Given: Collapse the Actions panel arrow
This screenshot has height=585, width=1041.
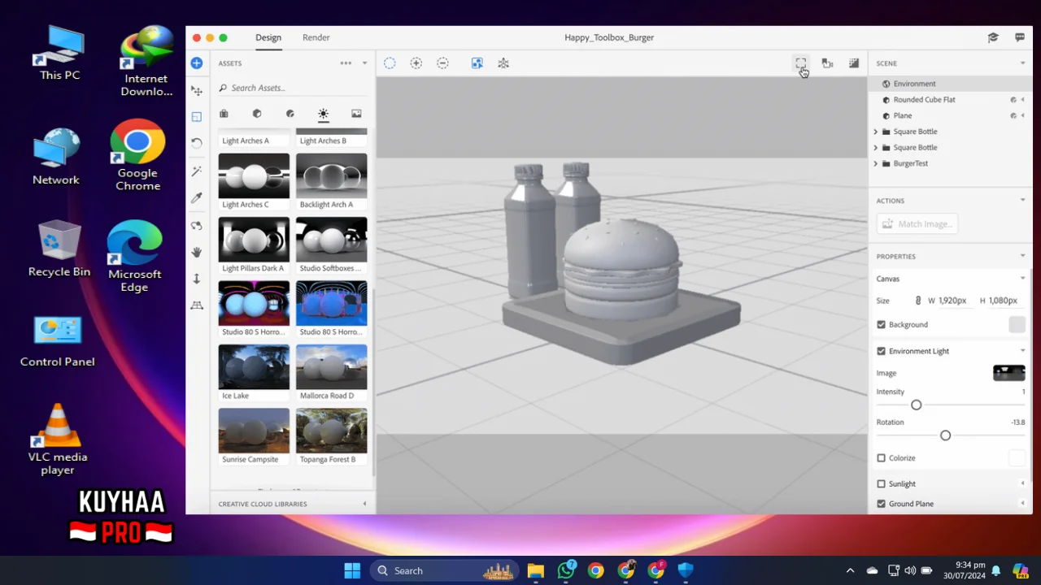Looking at the screenshot, I should 1022,201.
